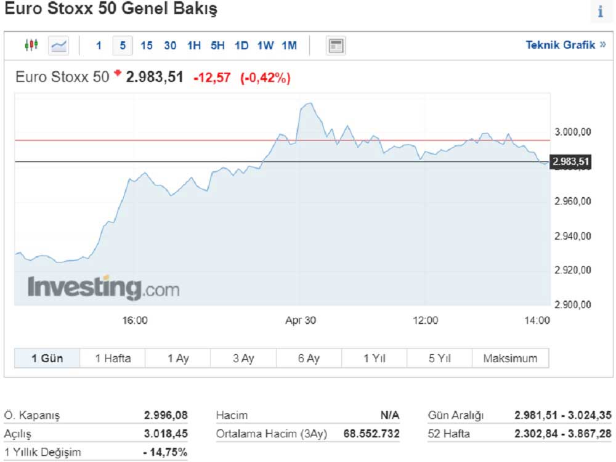The width and height of the screenshot is (616, 462).
Task: Select the 5H interval
Action: click(217, 46)
